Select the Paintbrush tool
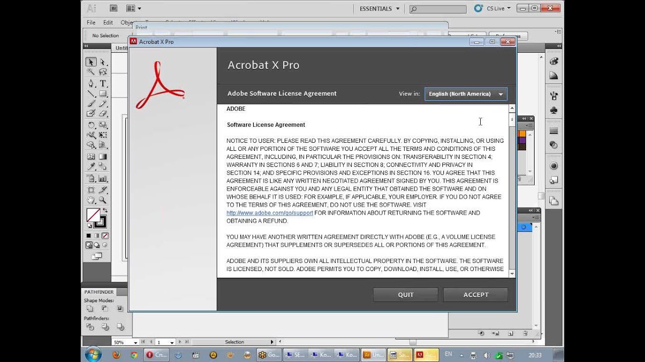The height and width of the screenshot is (362, 645). click(x=91, y=104)
